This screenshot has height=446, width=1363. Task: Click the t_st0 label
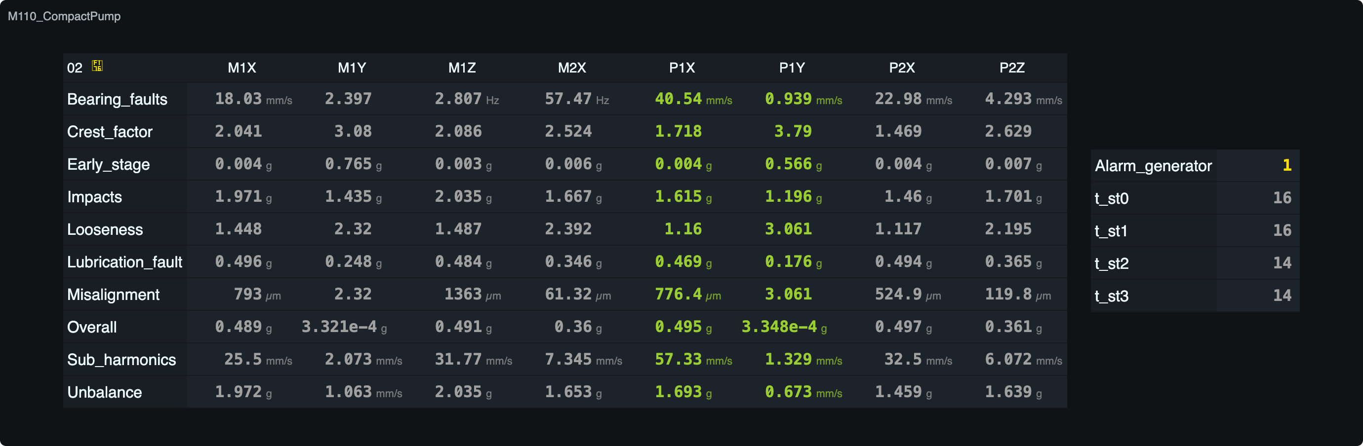(1112, 198)
